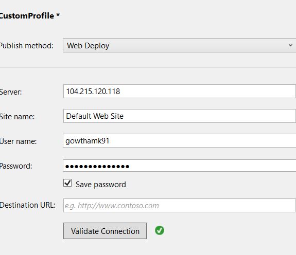
Task: Open the Web Deploy publish method dropdown
Action: tap(179, 45)
